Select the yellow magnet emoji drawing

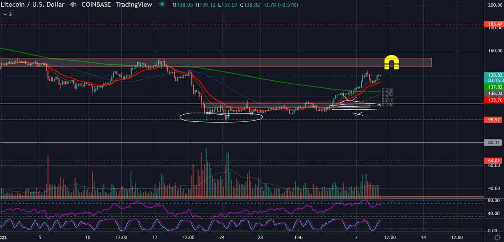(391, 62)
